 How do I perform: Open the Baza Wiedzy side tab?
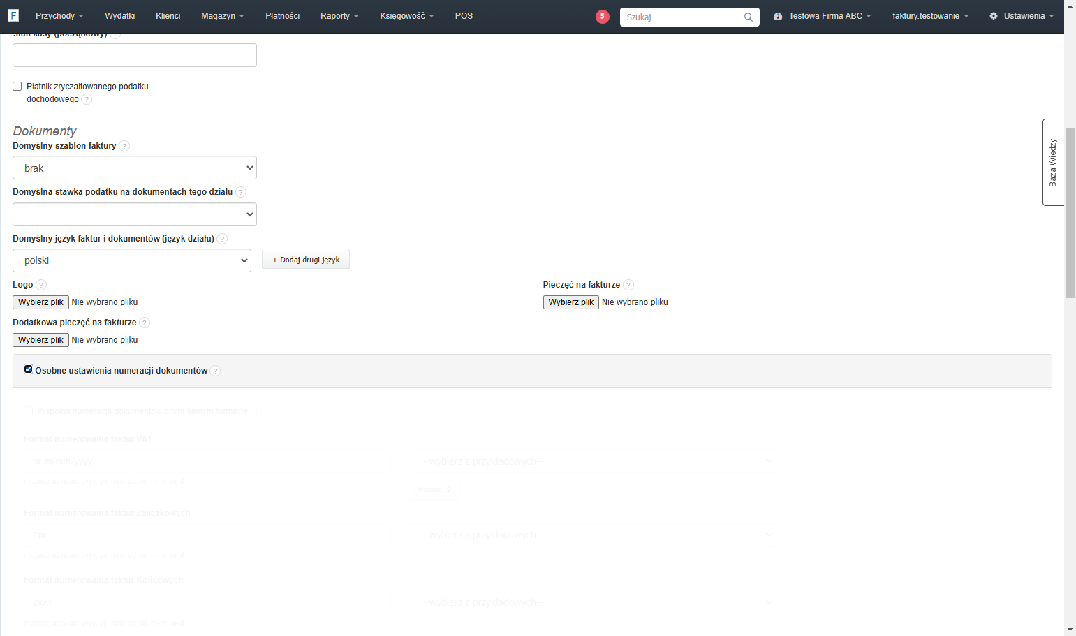(1053, 163)
